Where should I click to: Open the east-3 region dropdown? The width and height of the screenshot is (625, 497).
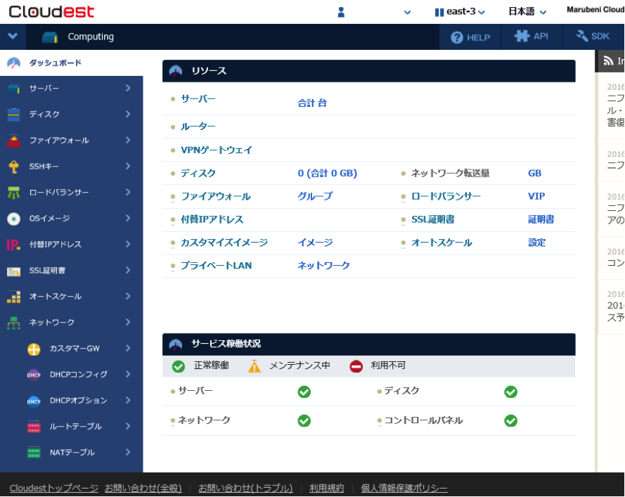[460, 11]
